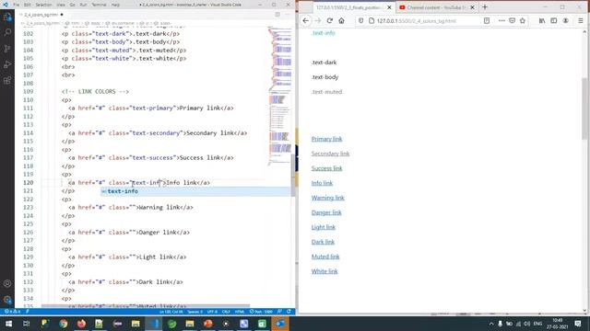Open the Windows Start menu
590x331 pixels.
click(8, 324)
